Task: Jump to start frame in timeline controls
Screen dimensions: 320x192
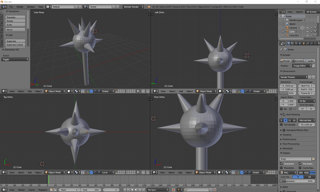Action: coord(124,190)
